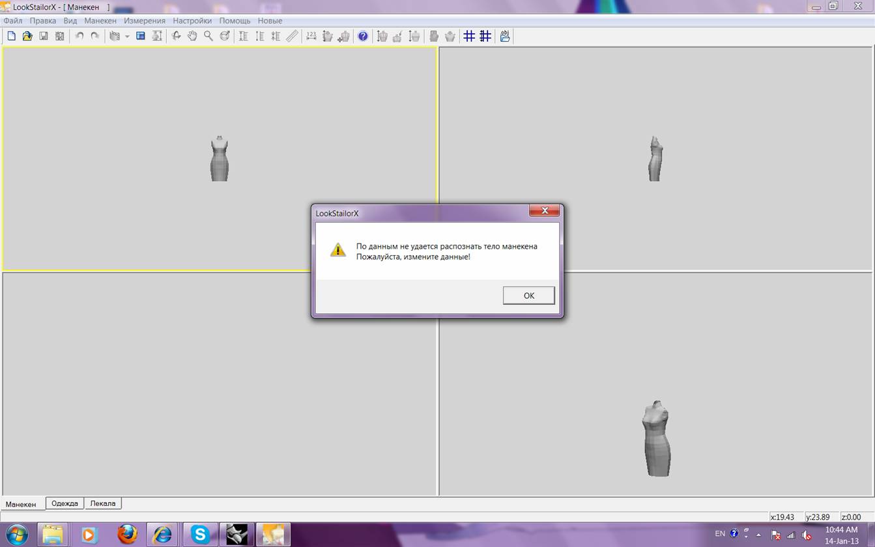Select the Rotate view tool
This screenshot has height=547, width=875.
pyautogui.click(x=176, y=36)
